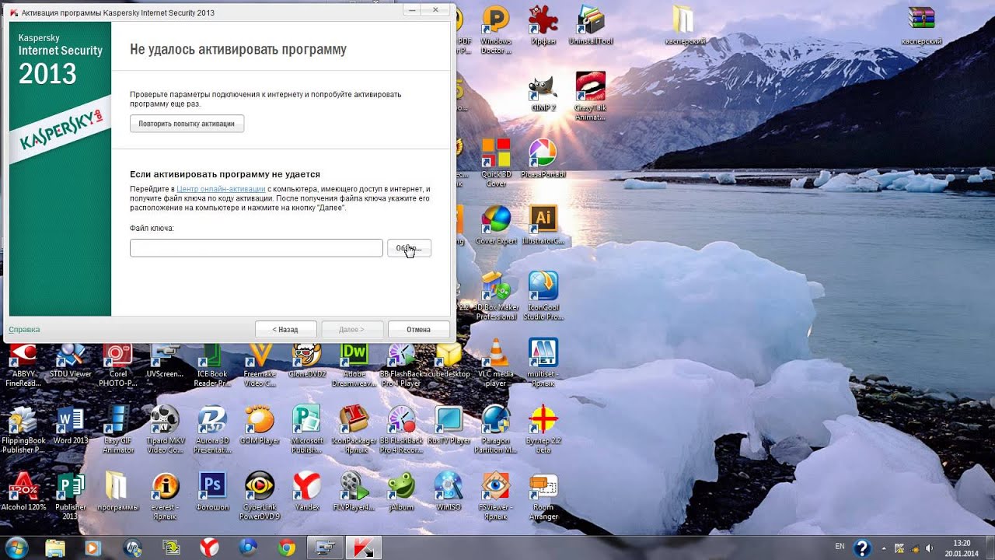Open FlippingBook Publisher shortcut
995x560 pixels.
[x=23, y=430]
